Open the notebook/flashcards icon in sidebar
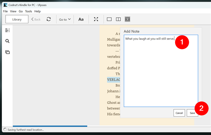The height and width of the screenshot is (135, 211). 7,52
